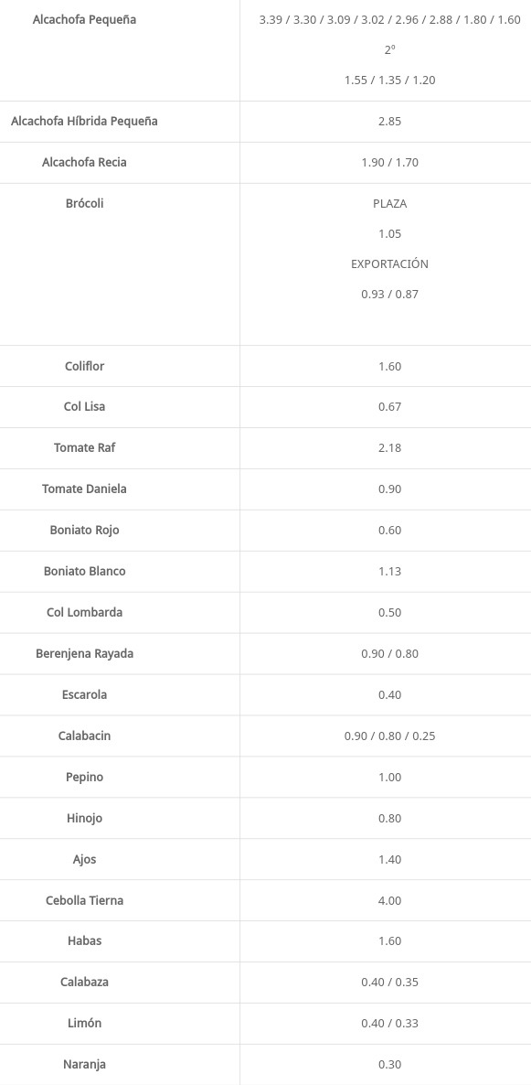The image size is (531, 1085).
Task: Select the Brócoli PLAZA price 1.05
Action: point(390,234)
